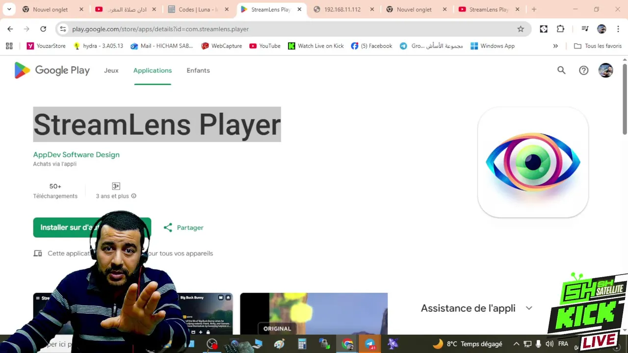Reload the page with the refresh icon

43,29
